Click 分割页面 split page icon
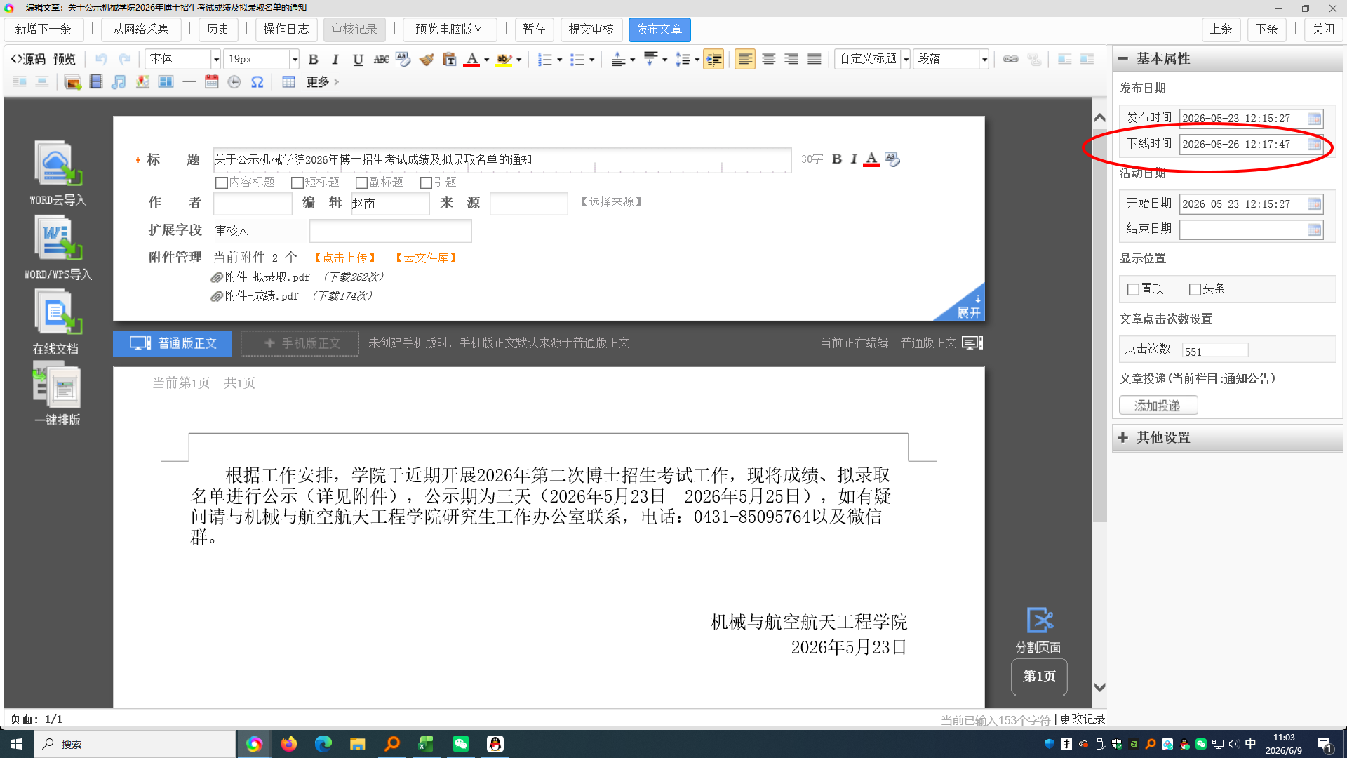Viewport: 1347px width, 758px height. tap(1039, 630)
